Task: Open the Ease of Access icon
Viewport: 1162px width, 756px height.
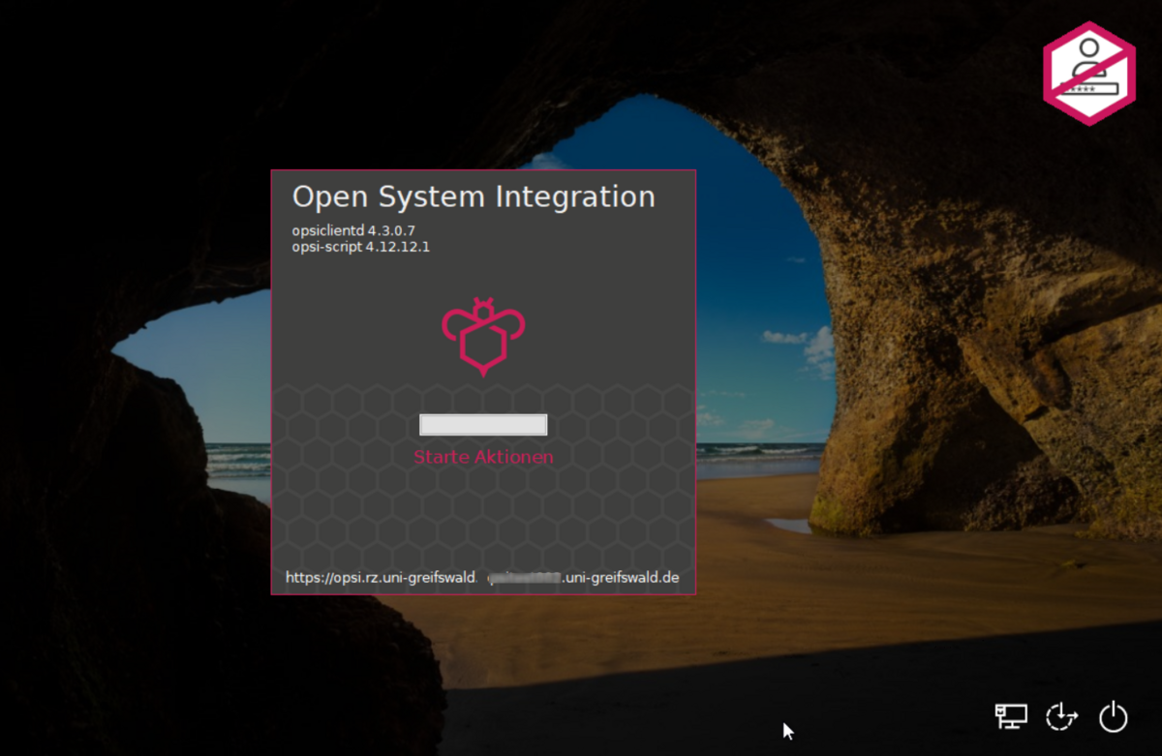Action: coord(1062,716)
